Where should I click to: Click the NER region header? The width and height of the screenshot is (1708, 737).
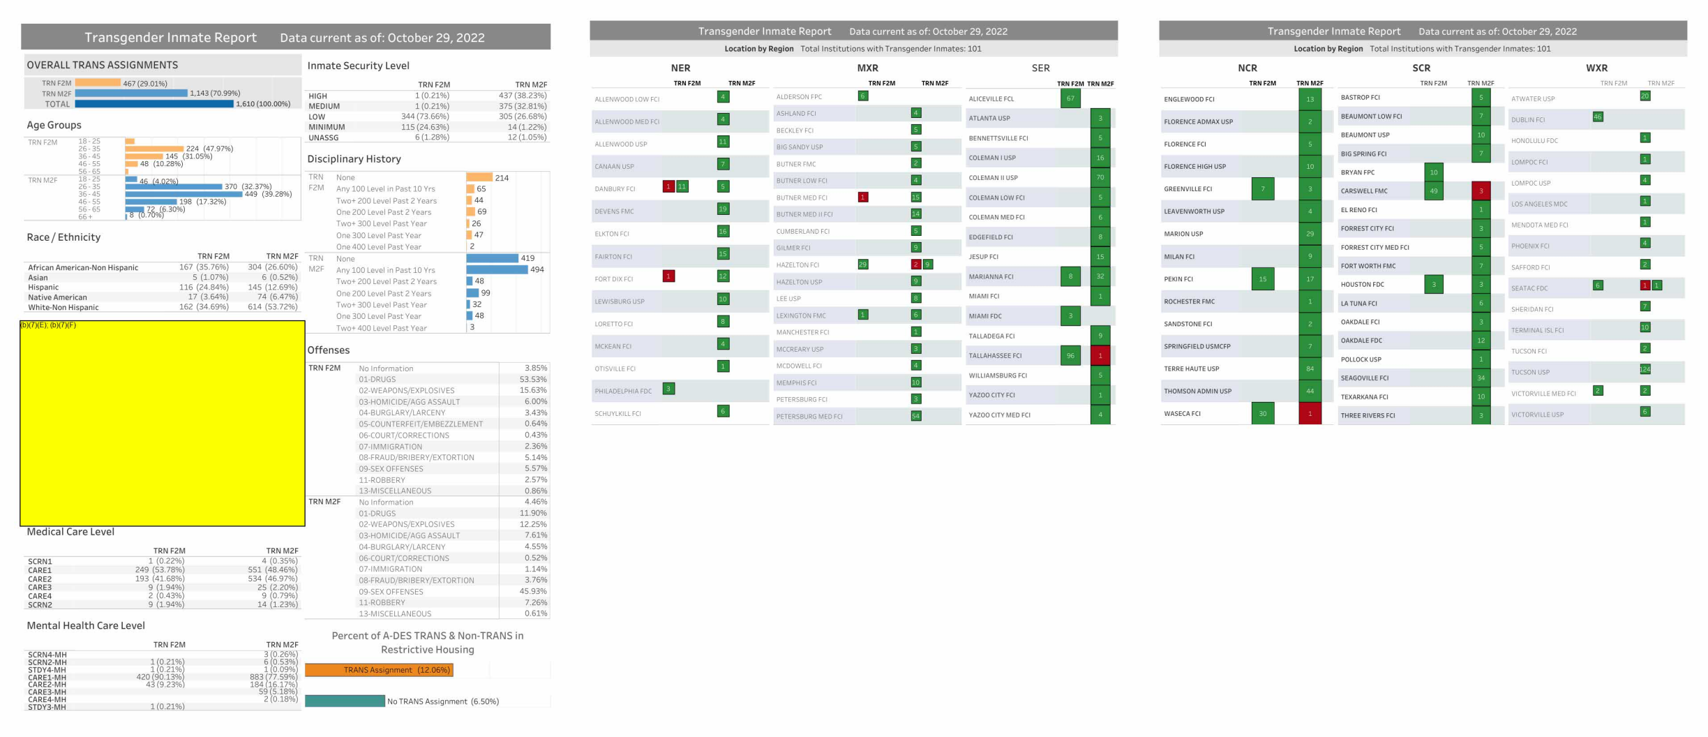coord(680,68)
